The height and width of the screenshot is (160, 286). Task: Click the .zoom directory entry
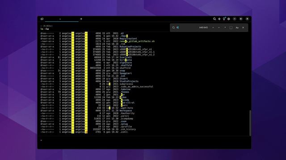(123, 121)
